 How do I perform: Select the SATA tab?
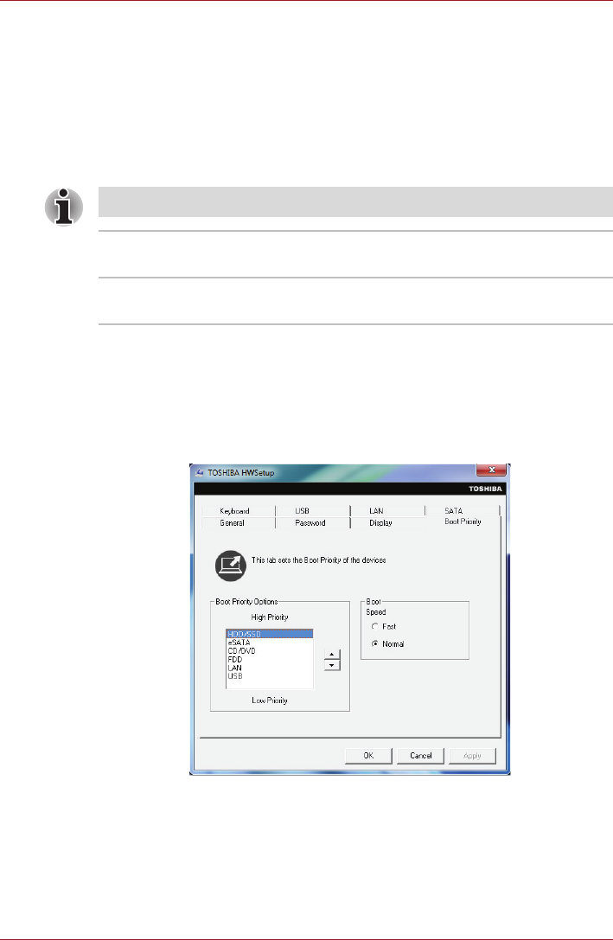click(x=454, y=511)
